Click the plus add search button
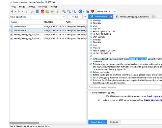 [x=85, y=17]
